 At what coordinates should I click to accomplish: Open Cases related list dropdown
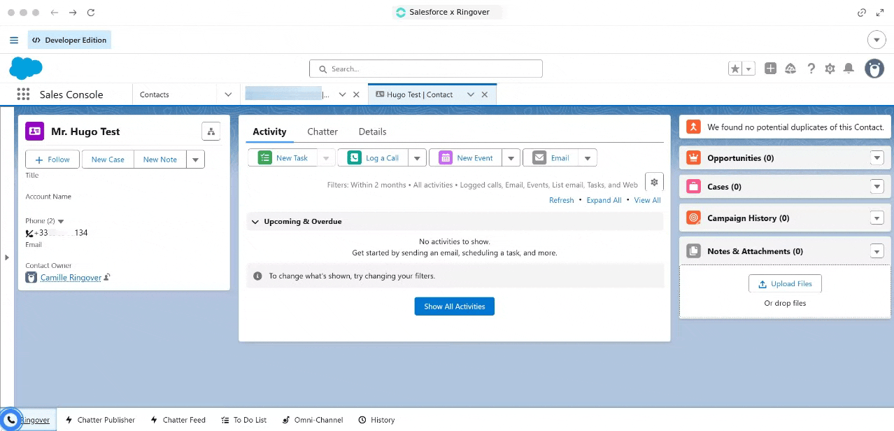(x=877, y=187)
